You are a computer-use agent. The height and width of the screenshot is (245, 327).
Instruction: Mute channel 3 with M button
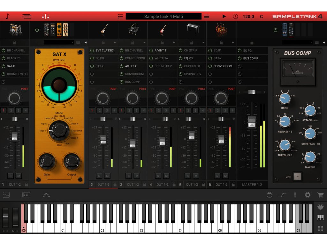(x=137, y=176)
